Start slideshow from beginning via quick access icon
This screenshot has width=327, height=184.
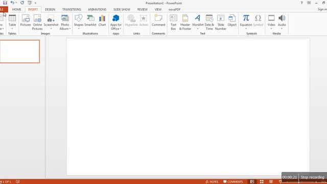point(30,3)
